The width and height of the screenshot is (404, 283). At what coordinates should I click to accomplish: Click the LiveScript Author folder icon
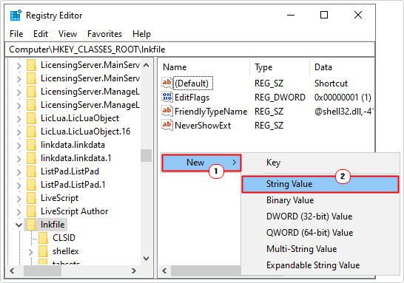coord(32,211)
